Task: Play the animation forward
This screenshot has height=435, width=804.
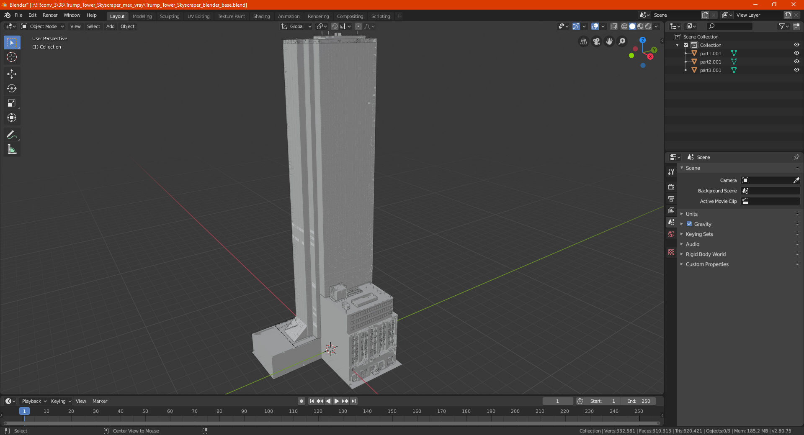Action: pos(336,401)
